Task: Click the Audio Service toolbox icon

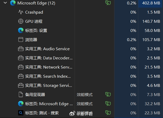Action: tap(21, 49)
